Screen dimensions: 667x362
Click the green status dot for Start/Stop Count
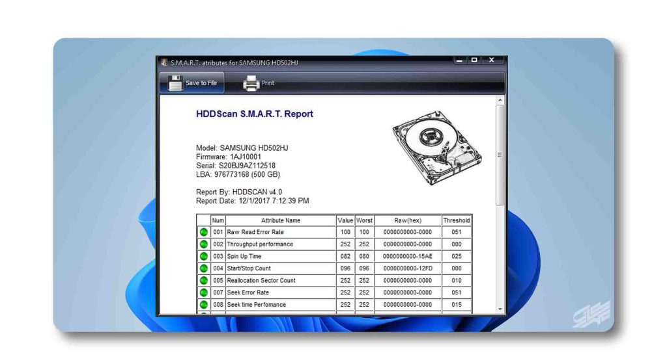204,268
